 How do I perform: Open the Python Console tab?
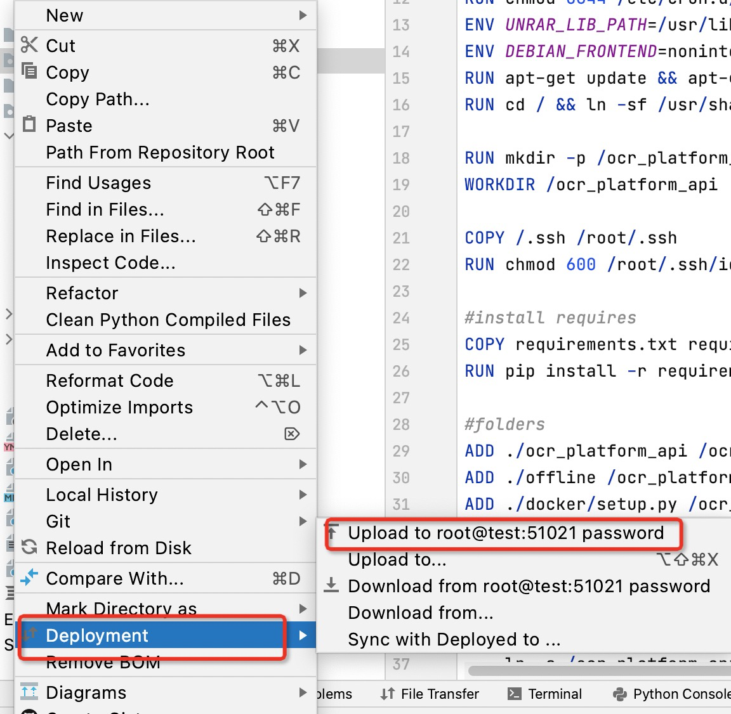pos(671,694)
